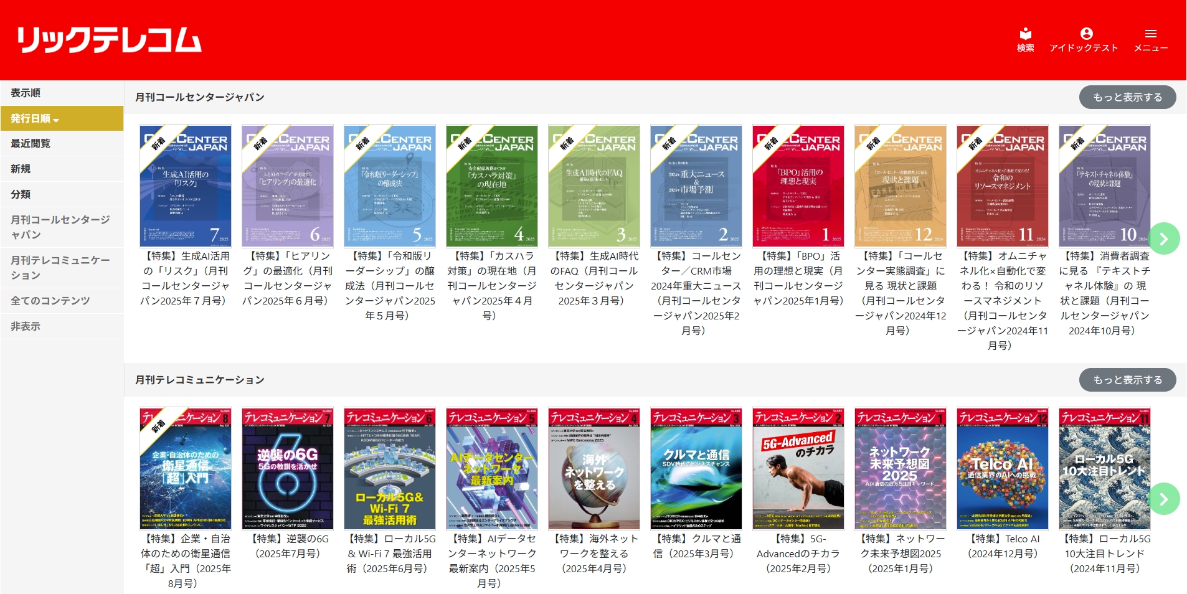Click the 「BPO」活用の理想と現実 title text
The image size is (1187, 594).
(x=798, y=278)
